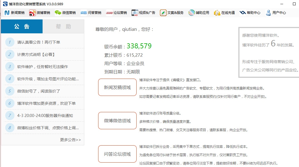Click the app logo in title bar
Image resolution: width=299 pixels, height=167 pixels.
pos(5,4)
